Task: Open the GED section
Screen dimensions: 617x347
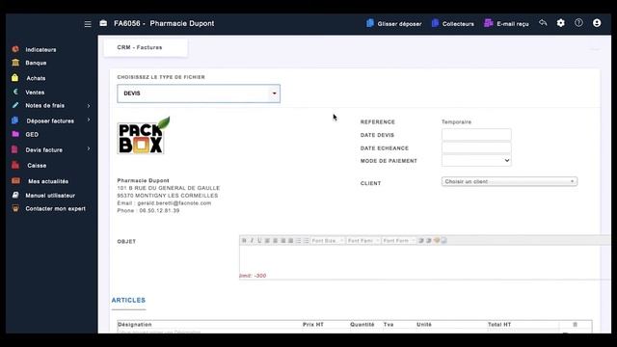Action: pos(32,135)
